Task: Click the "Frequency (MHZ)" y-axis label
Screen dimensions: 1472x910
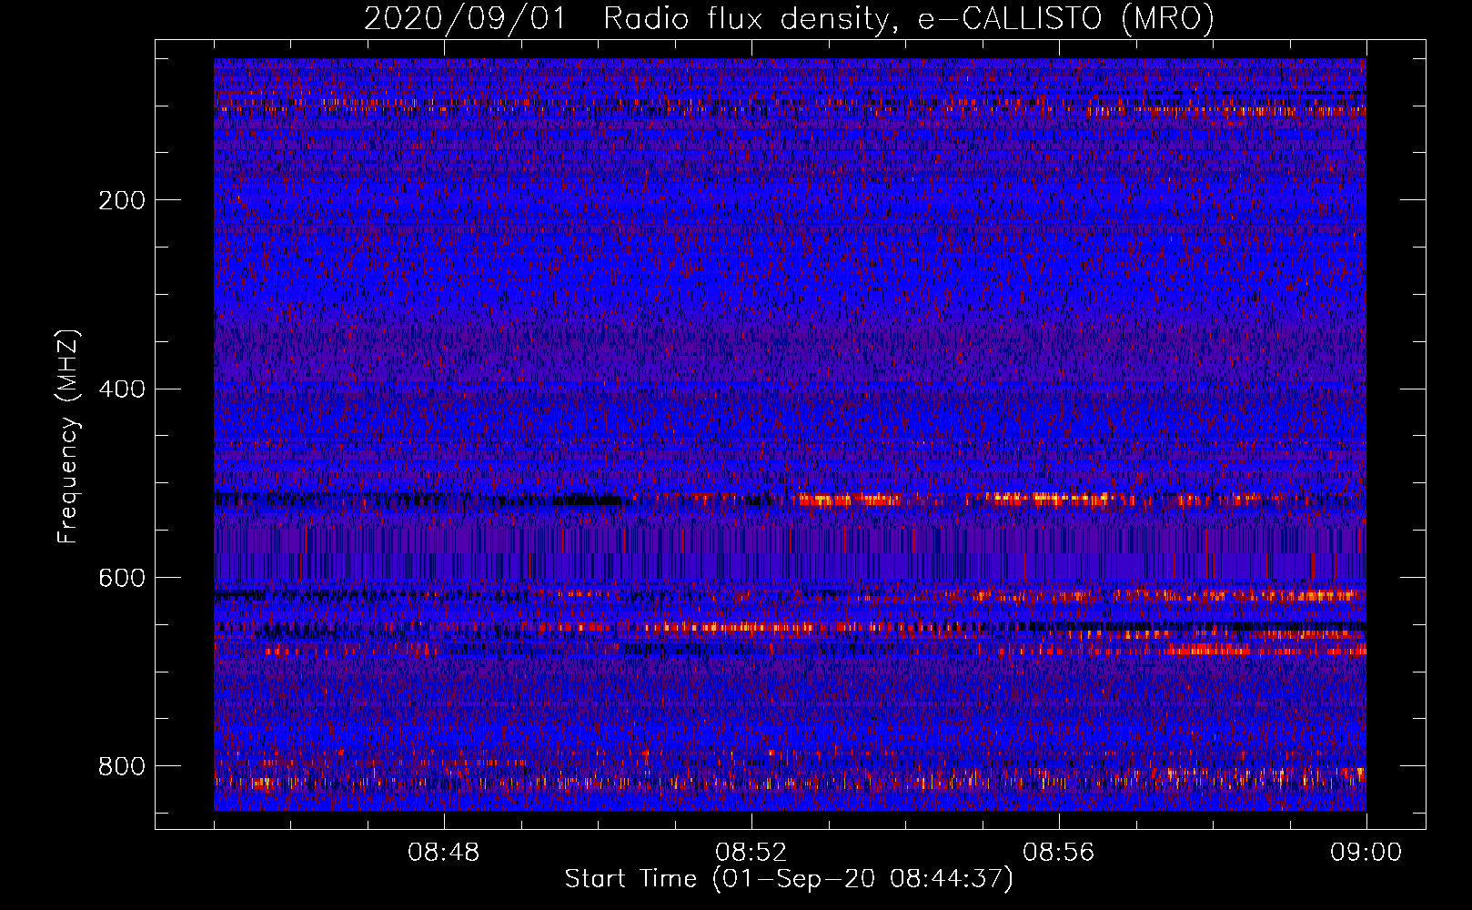Action: coord(67,436)
